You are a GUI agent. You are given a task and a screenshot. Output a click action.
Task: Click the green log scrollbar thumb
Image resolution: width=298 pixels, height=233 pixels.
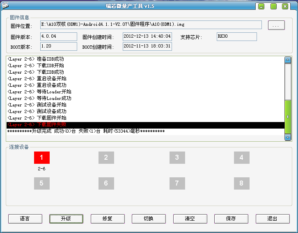pyautogui.click(x=288, y=117)
